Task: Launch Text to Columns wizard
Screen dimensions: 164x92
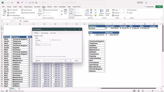Action: [x=87, y=13]
